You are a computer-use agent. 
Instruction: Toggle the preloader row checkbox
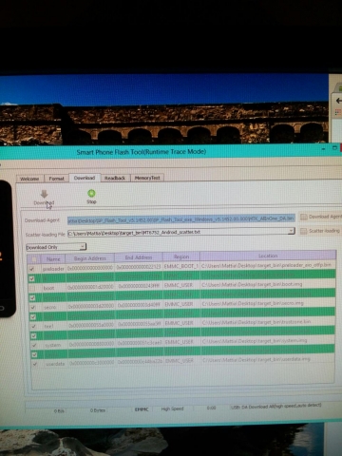[31, 269]
